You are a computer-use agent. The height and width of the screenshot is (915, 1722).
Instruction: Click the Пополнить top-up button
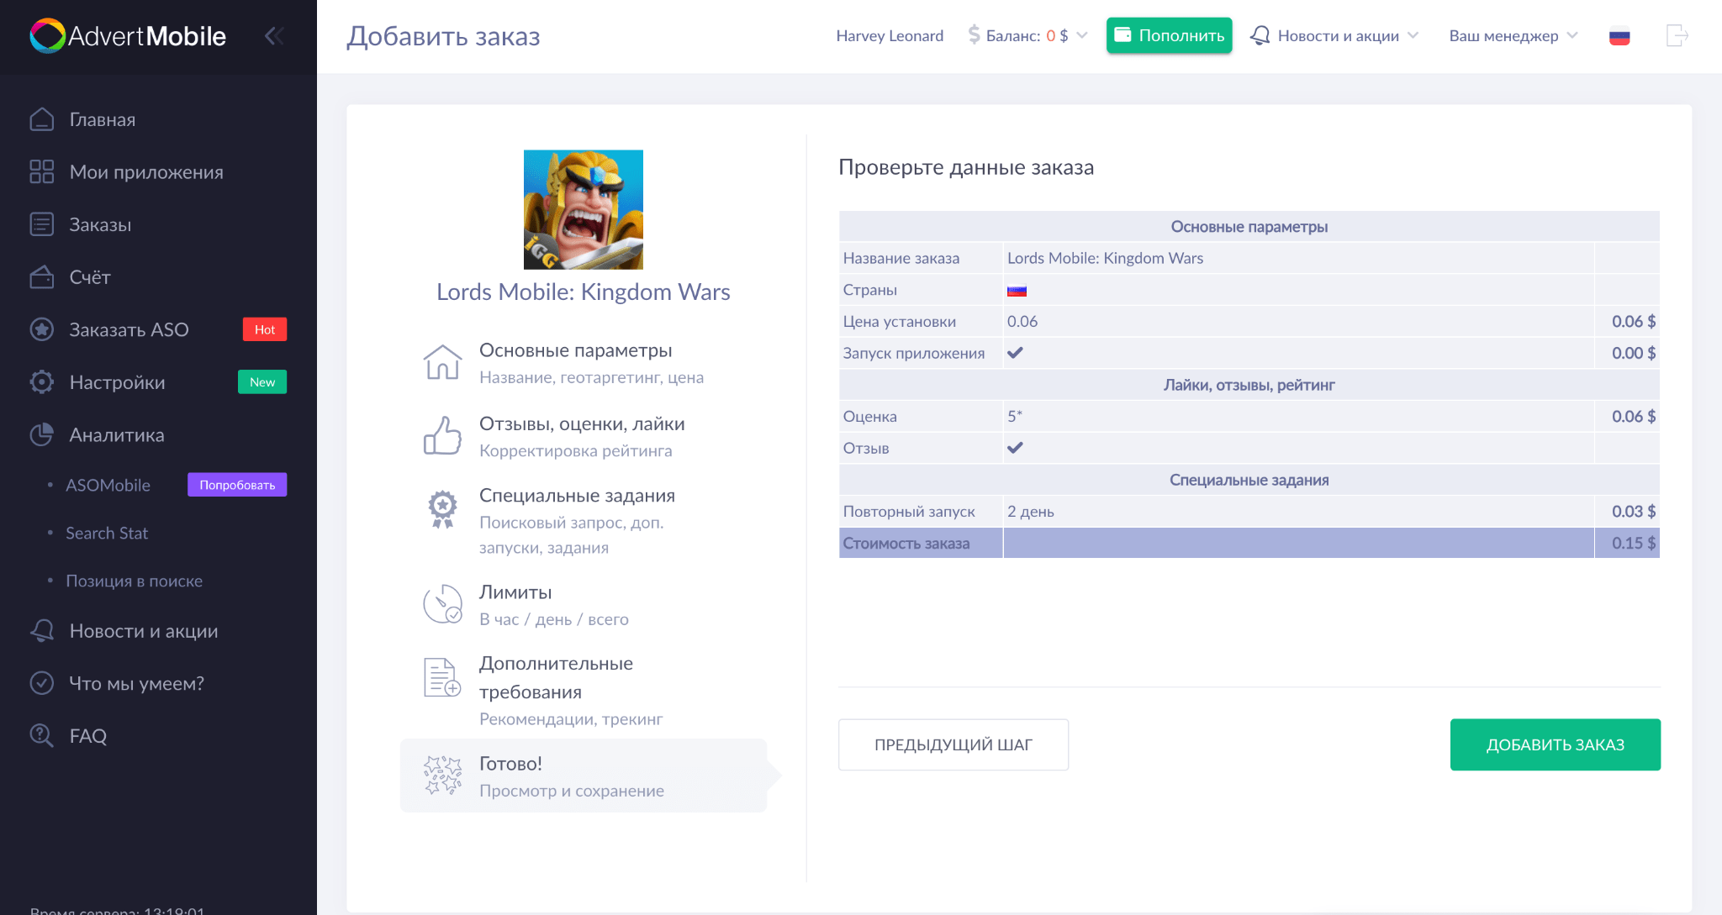coord(1169,35)
